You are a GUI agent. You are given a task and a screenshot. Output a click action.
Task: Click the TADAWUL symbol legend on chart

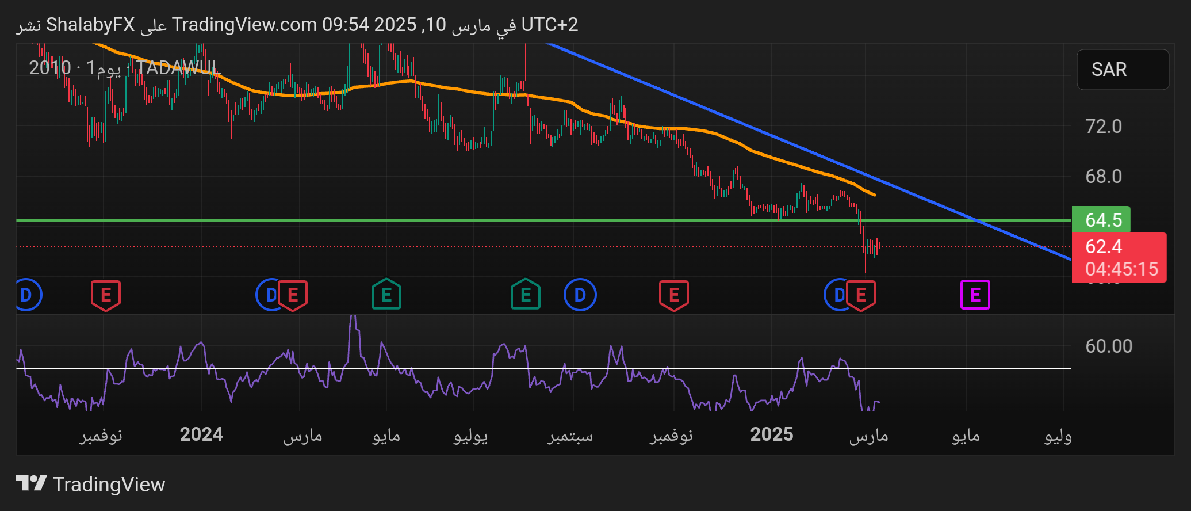pos(178,68)
